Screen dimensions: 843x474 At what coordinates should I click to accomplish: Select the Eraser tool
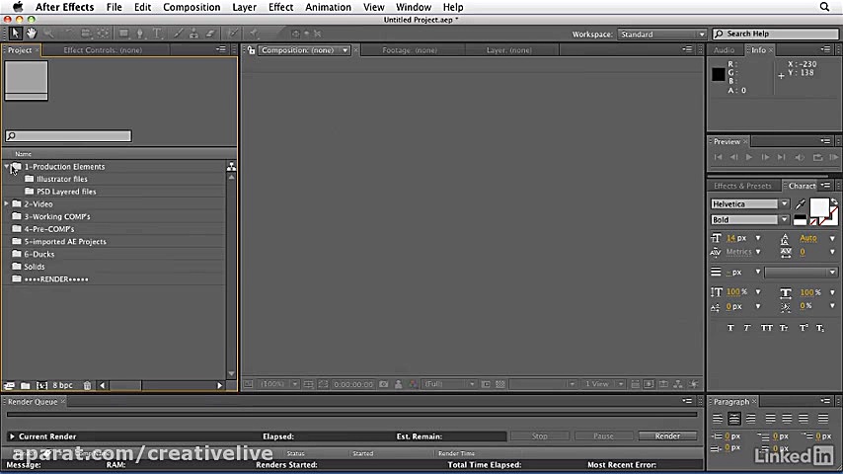pyautogui.click(x=210, y=34)
